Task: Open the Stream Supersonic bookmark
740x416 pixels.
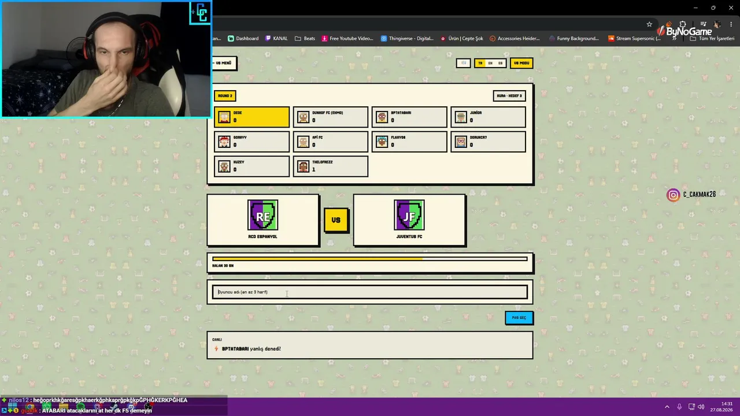Action: point(635,39)
